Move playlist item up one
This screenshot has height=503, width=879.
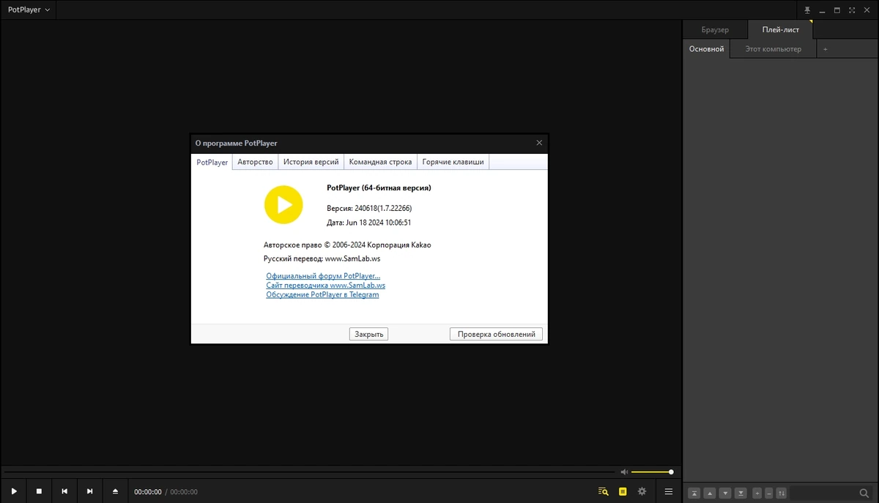point(710,493)
